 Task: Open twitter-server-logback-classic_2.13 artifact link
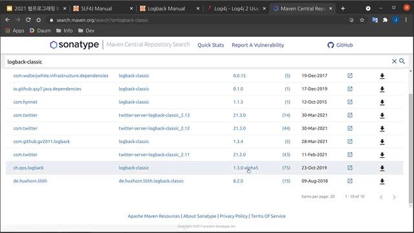tap(154, 115)
